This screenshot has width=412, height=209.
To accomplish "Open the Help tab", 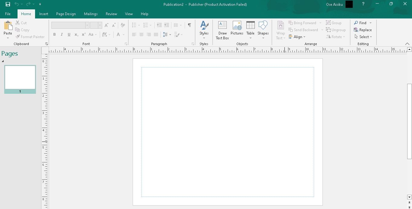I will [144, 14].
